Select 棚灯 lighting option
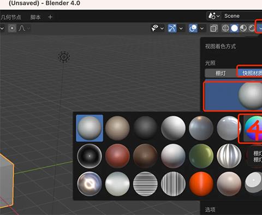262x215 pixels. pos(221,73)
